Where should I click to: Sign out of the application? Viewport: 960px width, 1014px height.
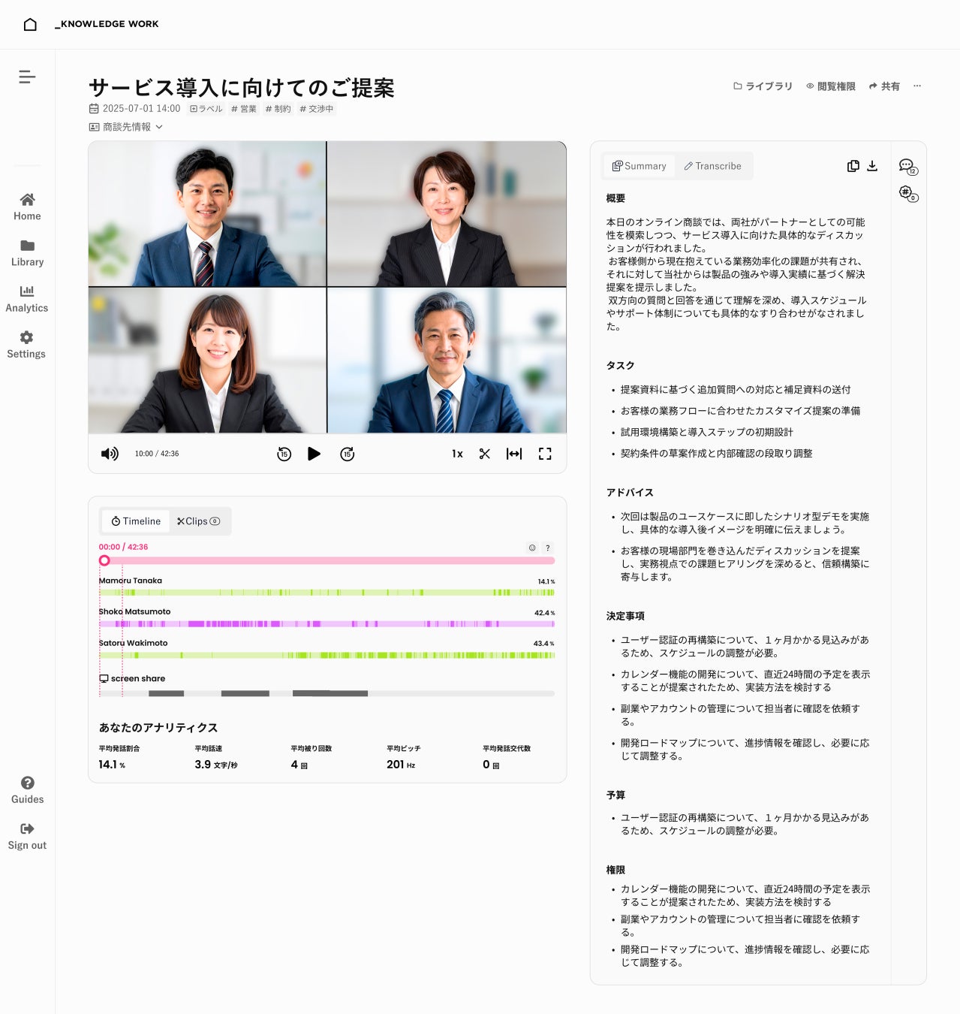27,835
